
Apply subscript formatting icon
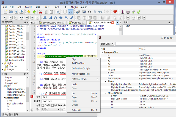click(66, 17)
